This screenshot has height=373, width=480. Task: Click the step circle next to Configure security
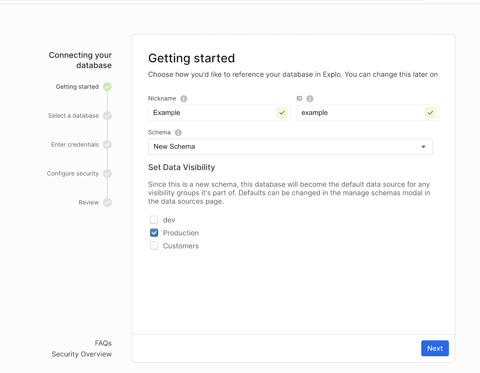pyautogui.click(x=107, y=173)
